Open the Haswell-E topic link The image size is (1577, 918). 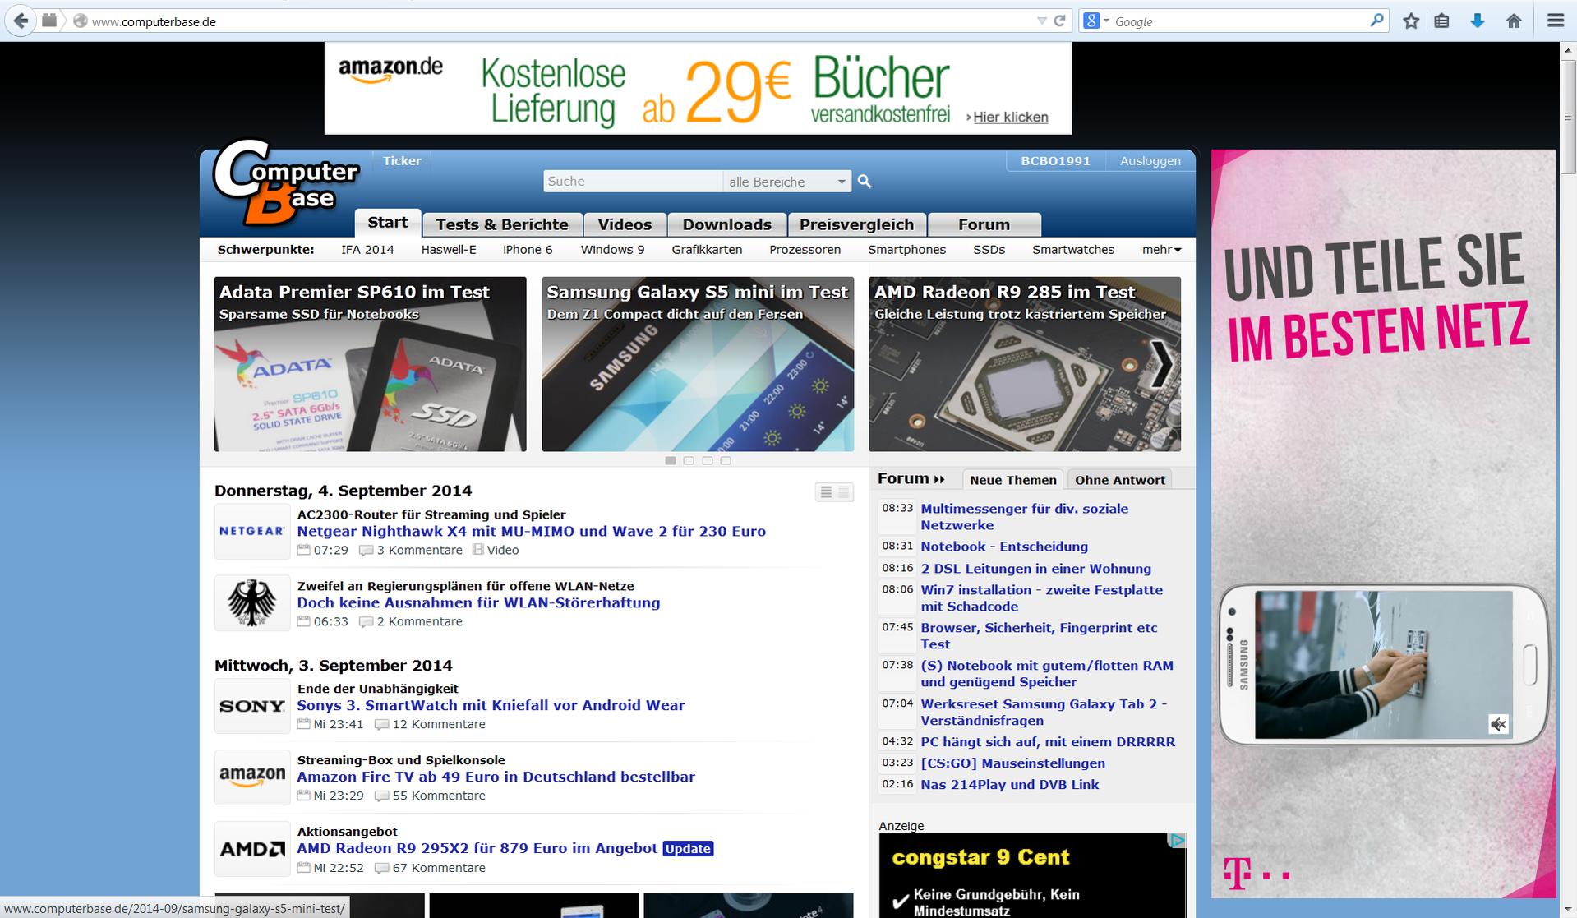point(449,250)
